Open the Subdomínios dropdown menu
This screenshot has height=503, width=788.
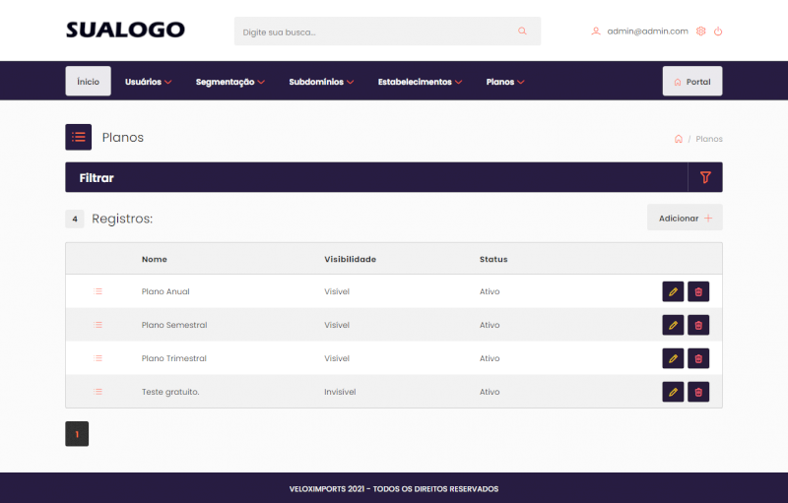click(321, 82)
